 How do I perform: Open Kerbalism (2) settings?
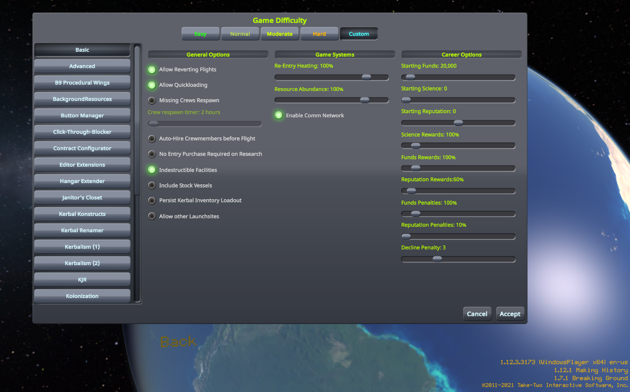pos(82,263)
